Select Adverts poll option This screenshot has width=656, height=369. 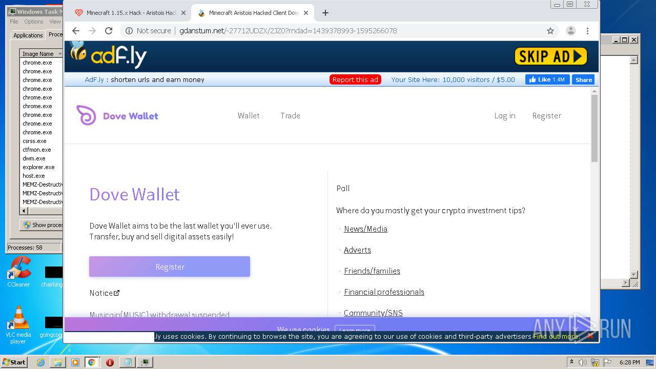point(357,250)
